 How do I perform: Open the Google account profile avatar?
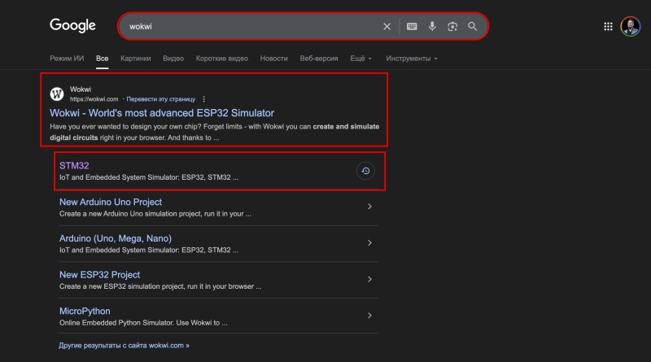631,26
